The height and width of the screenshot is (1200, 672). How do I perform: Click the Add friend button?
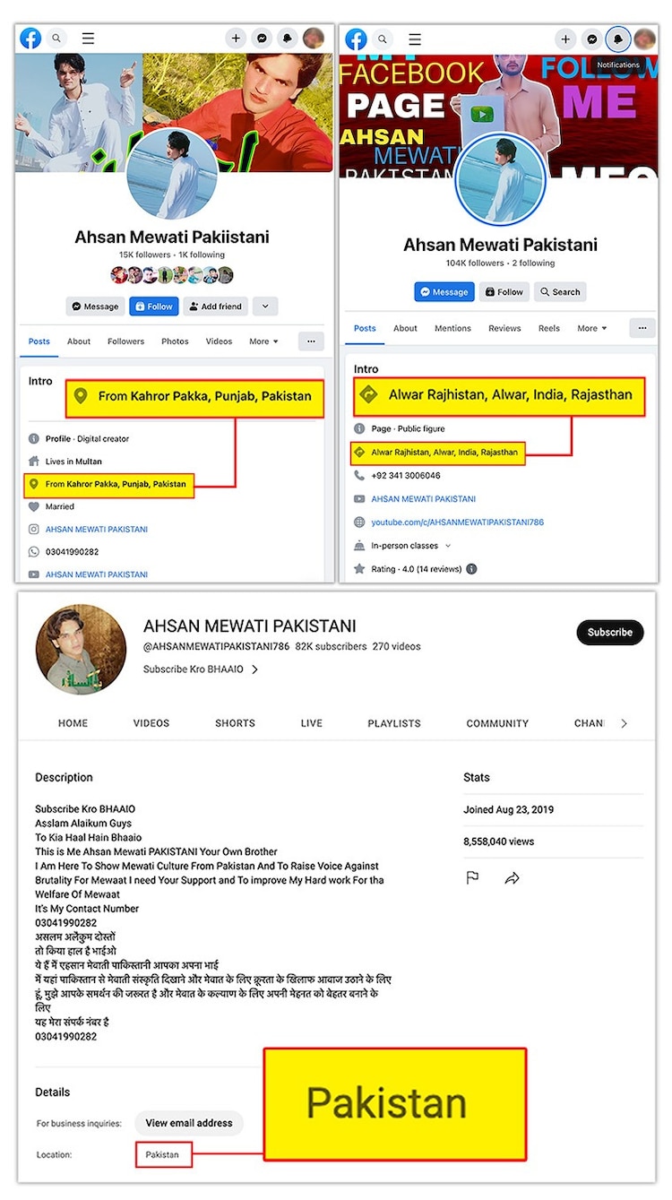215,306
